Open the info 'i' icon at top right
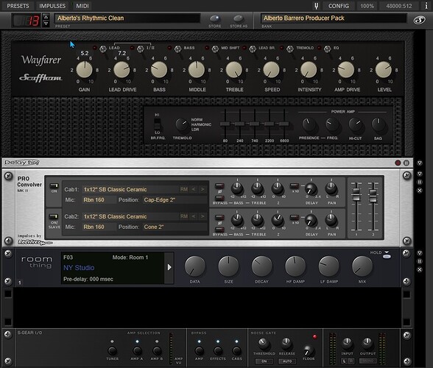Screen dimensions: 433x368 click(426, 6)
